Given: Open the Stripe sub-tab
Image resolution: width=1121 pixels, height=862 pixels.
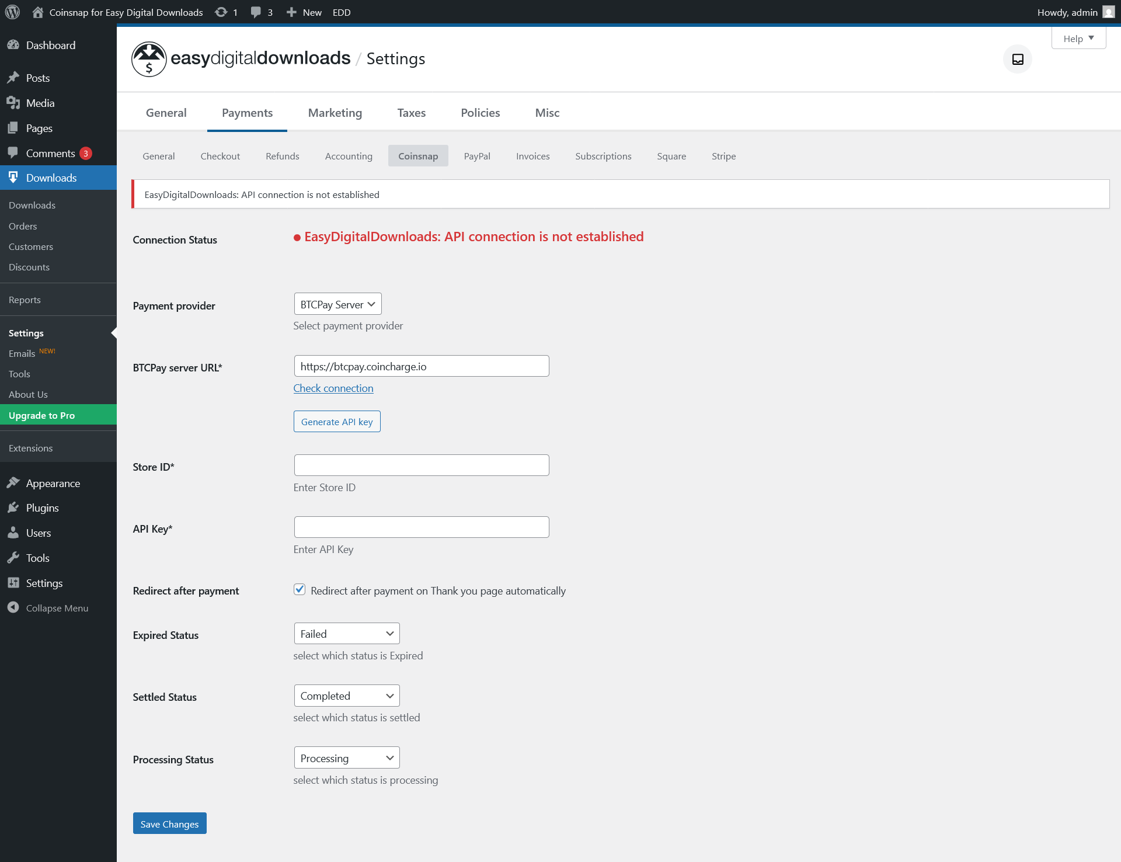Looking at the screenshot, I should 723,156.
